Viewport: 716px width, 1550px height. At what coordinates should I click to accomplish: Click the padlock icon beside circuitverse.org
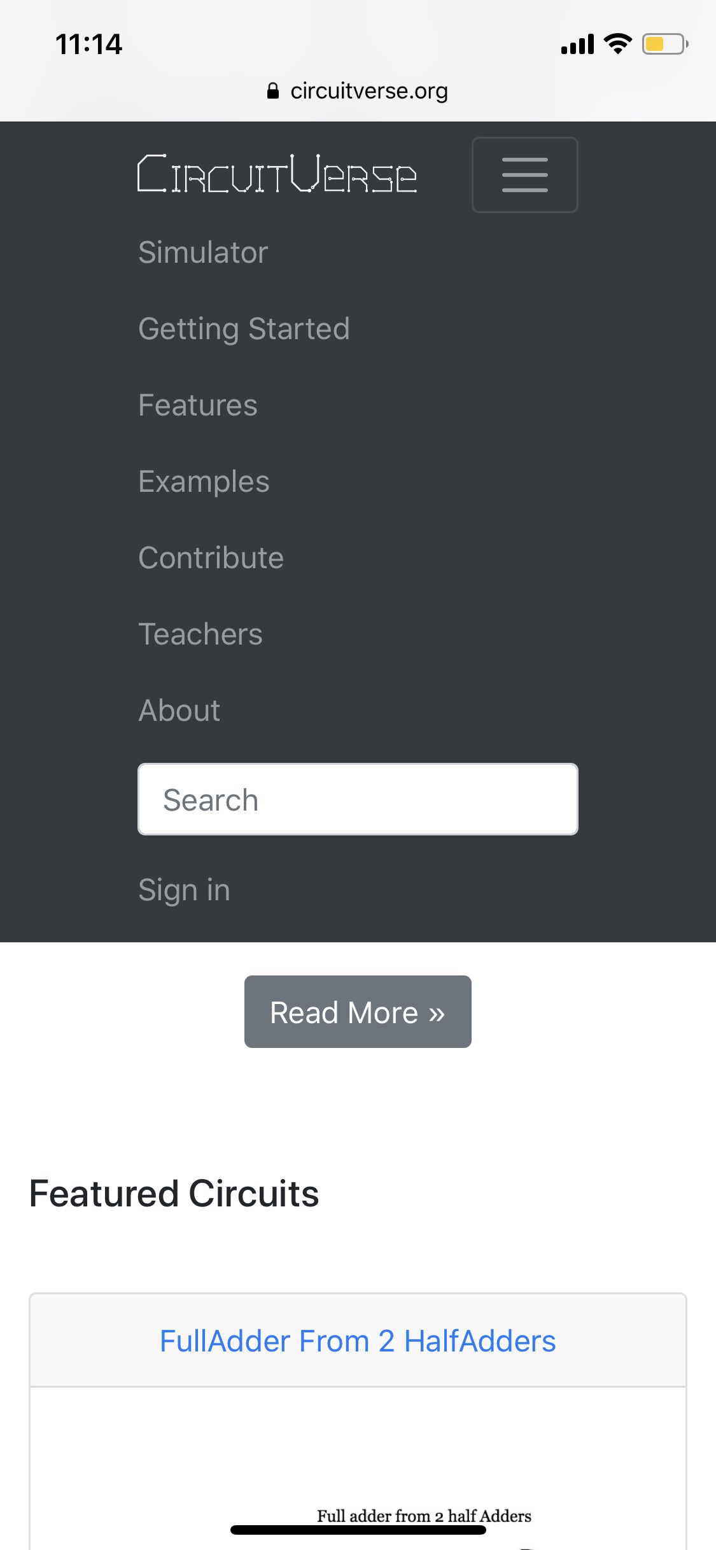[x=273, y=90]
